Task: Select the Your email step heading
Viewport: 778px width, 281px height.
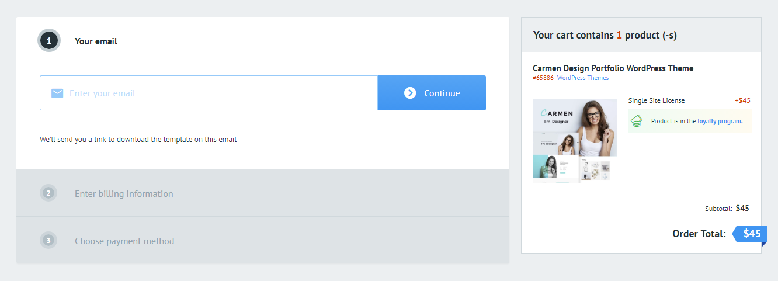Action: coord(96,41)
